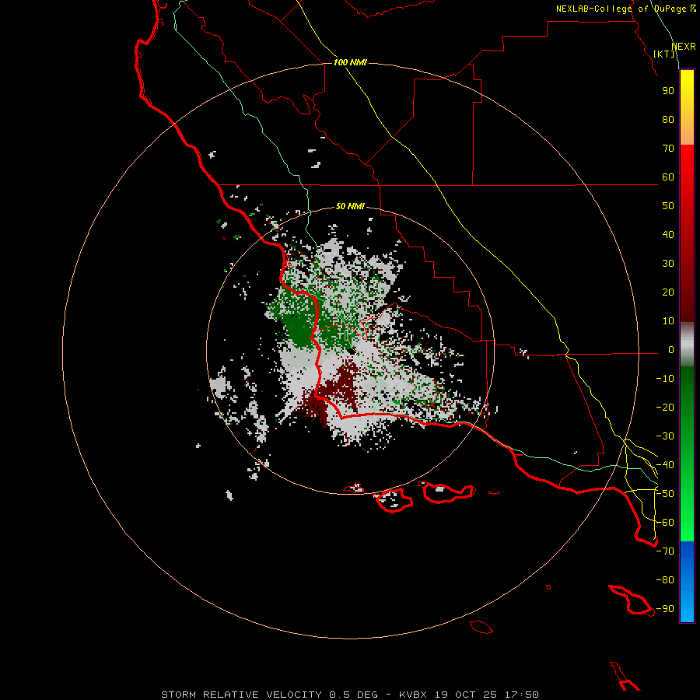The width and height of the screenshot is (700, 700).
Task: Click the "100 NMI" range ring label
Action: tap(350, 62)
